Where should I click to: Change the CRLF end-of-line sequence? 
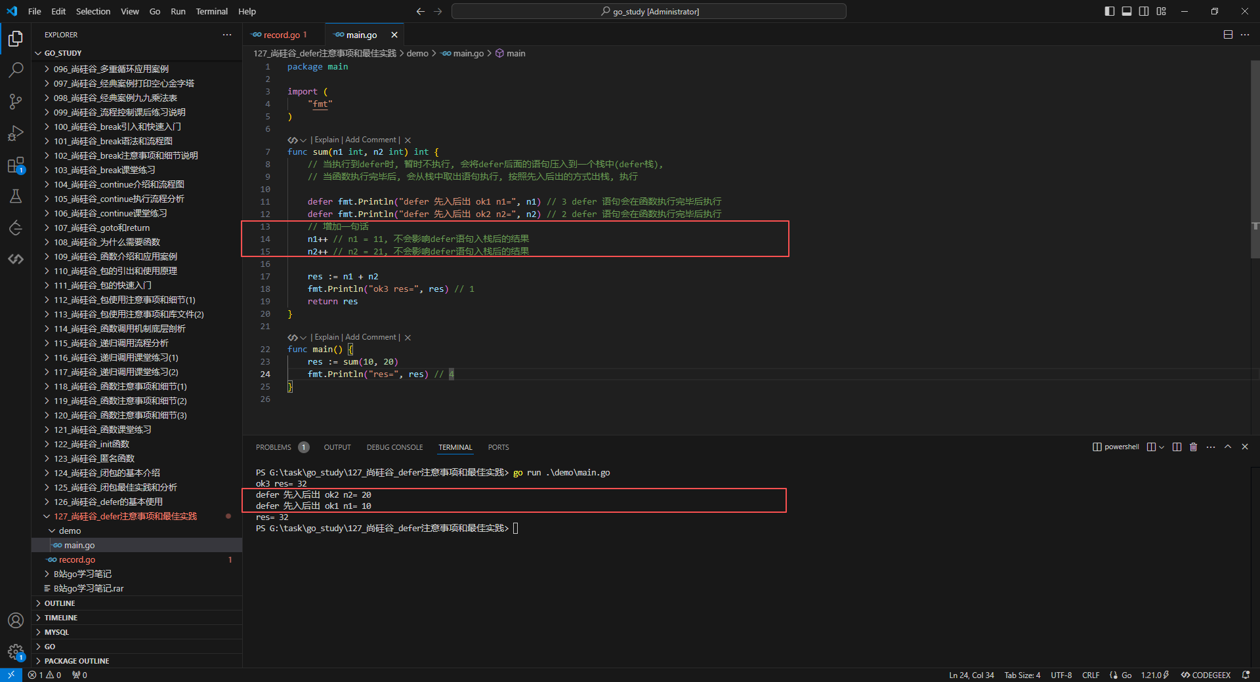[1091, 675]
